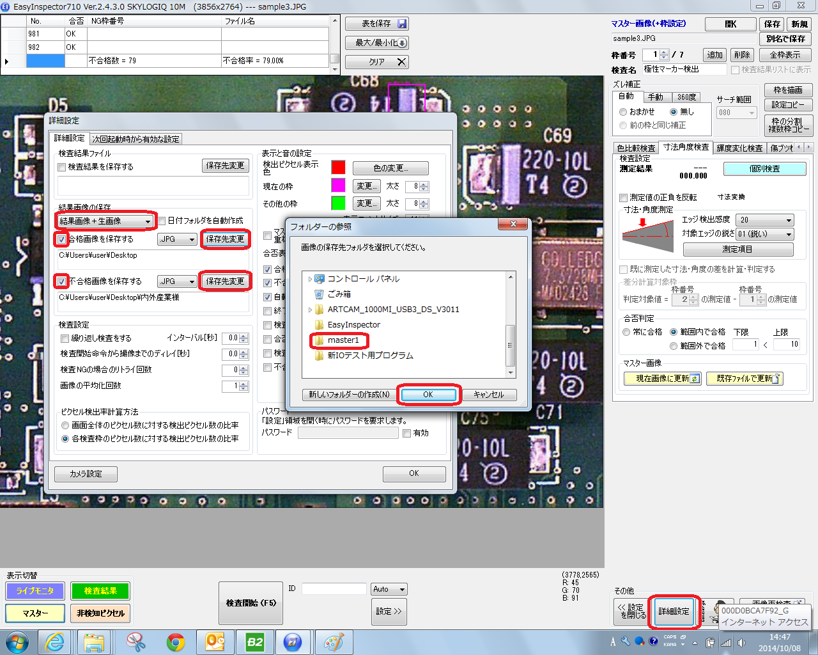Viewport: 818px width, 655px height.
Task: Click the blue help question mark tray icon
Action: [x=653, y=641]
